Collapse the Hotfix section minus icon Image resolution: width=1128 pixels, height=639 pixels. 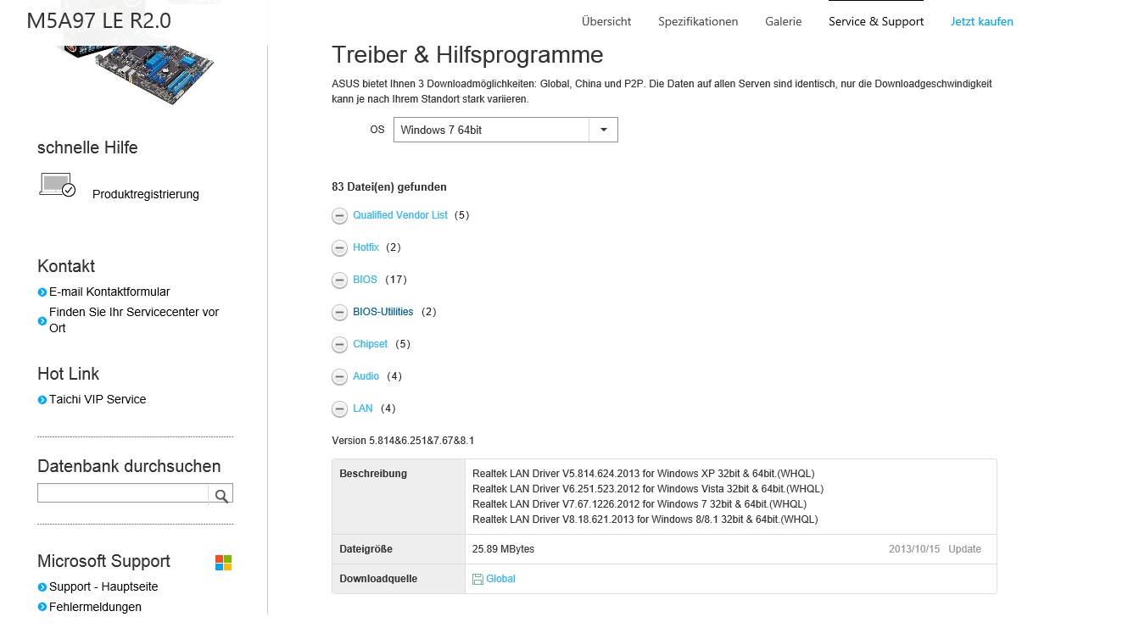pos(339,248)
